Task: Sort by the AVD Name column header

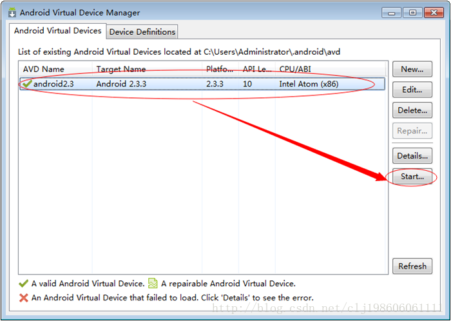Action: (x=56, y=69)
